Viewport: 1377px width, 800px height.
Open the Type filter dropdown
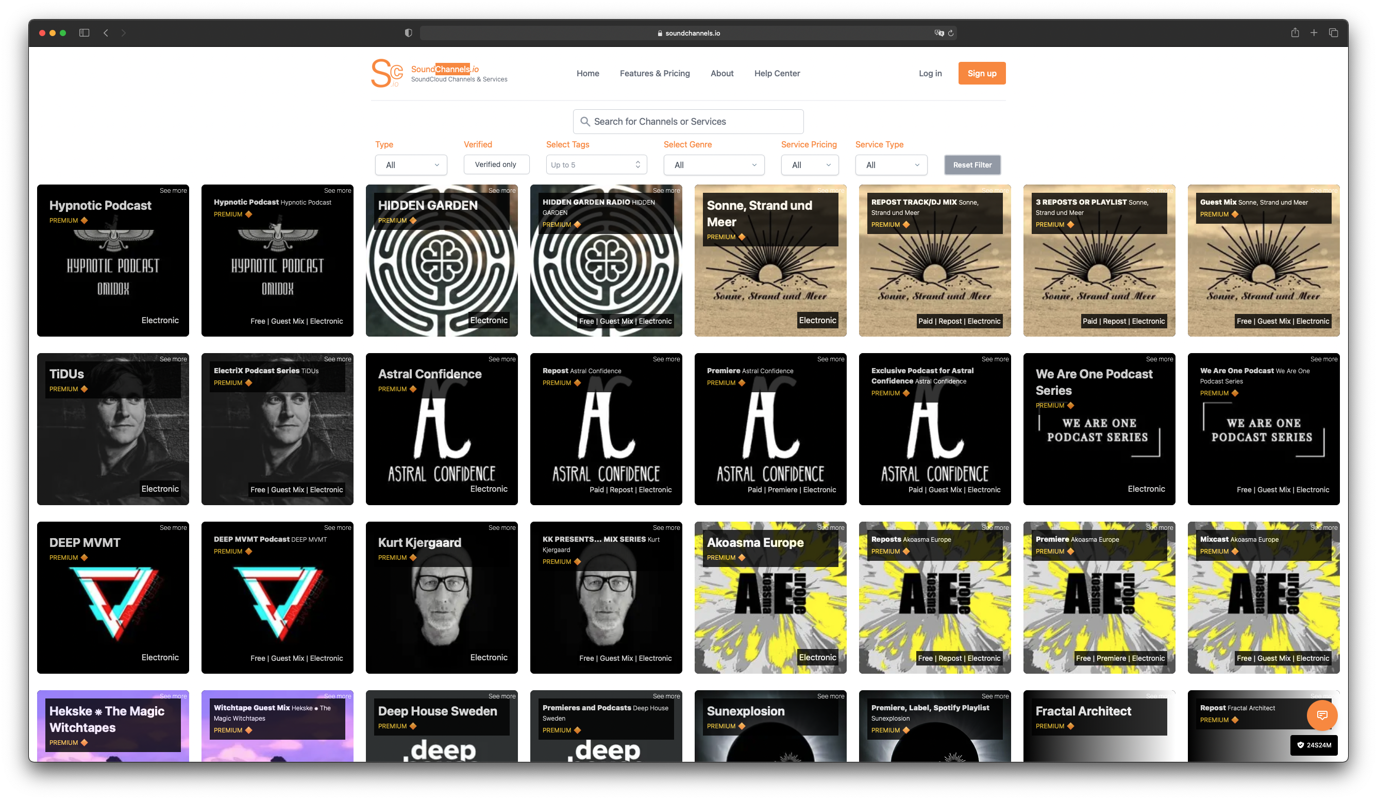[x=411, y=164]
